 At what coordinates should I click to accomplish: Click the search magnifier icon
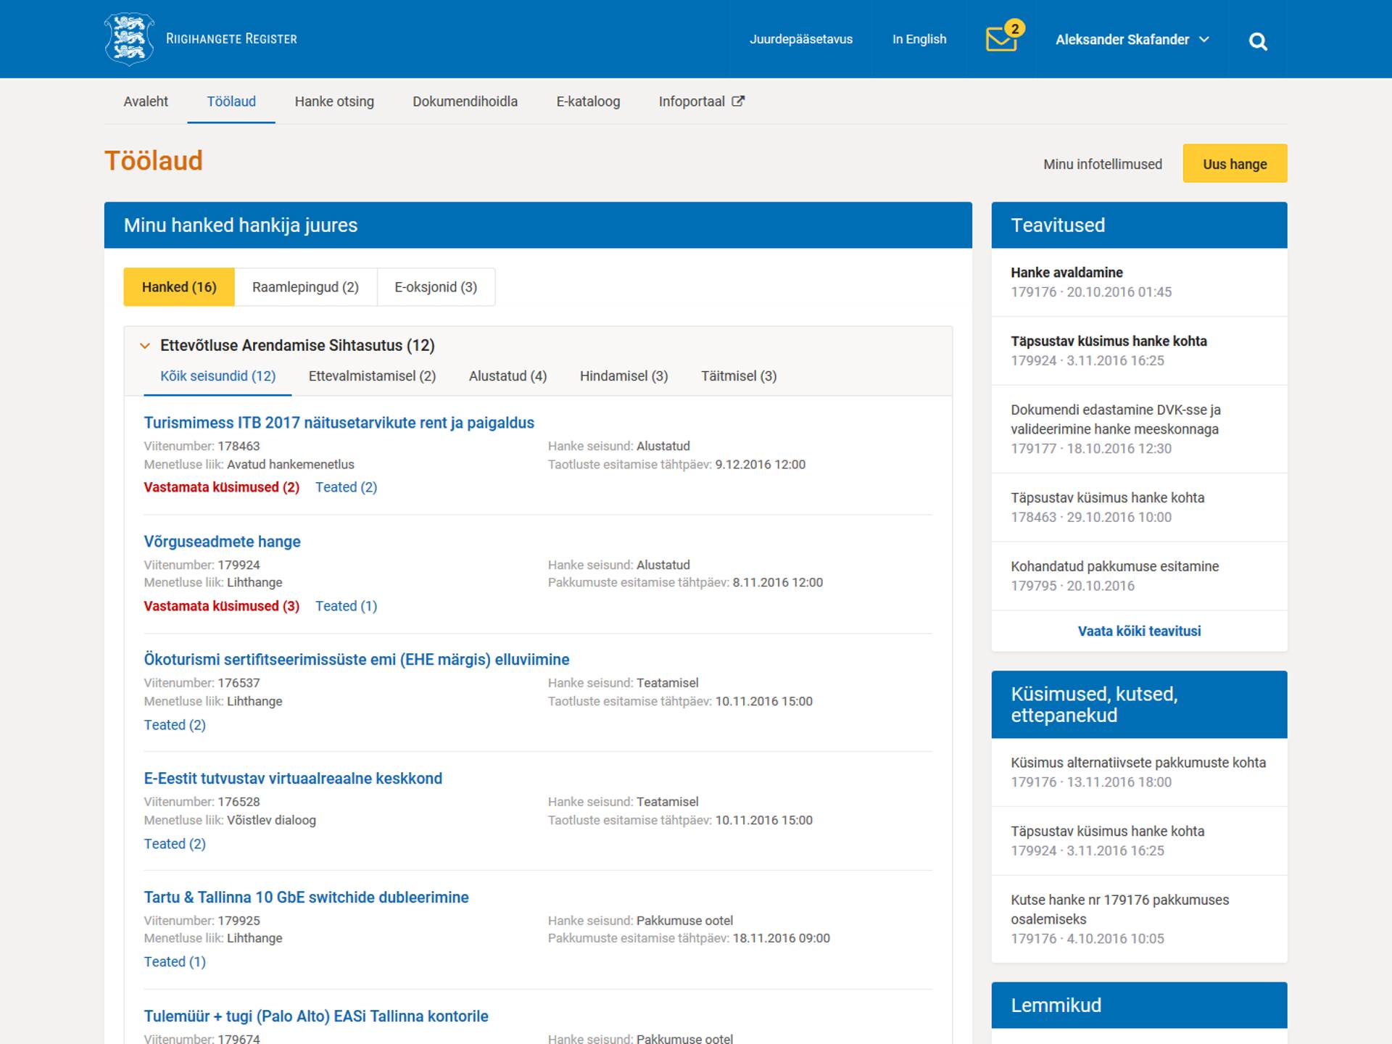[x=1258, y=42]
